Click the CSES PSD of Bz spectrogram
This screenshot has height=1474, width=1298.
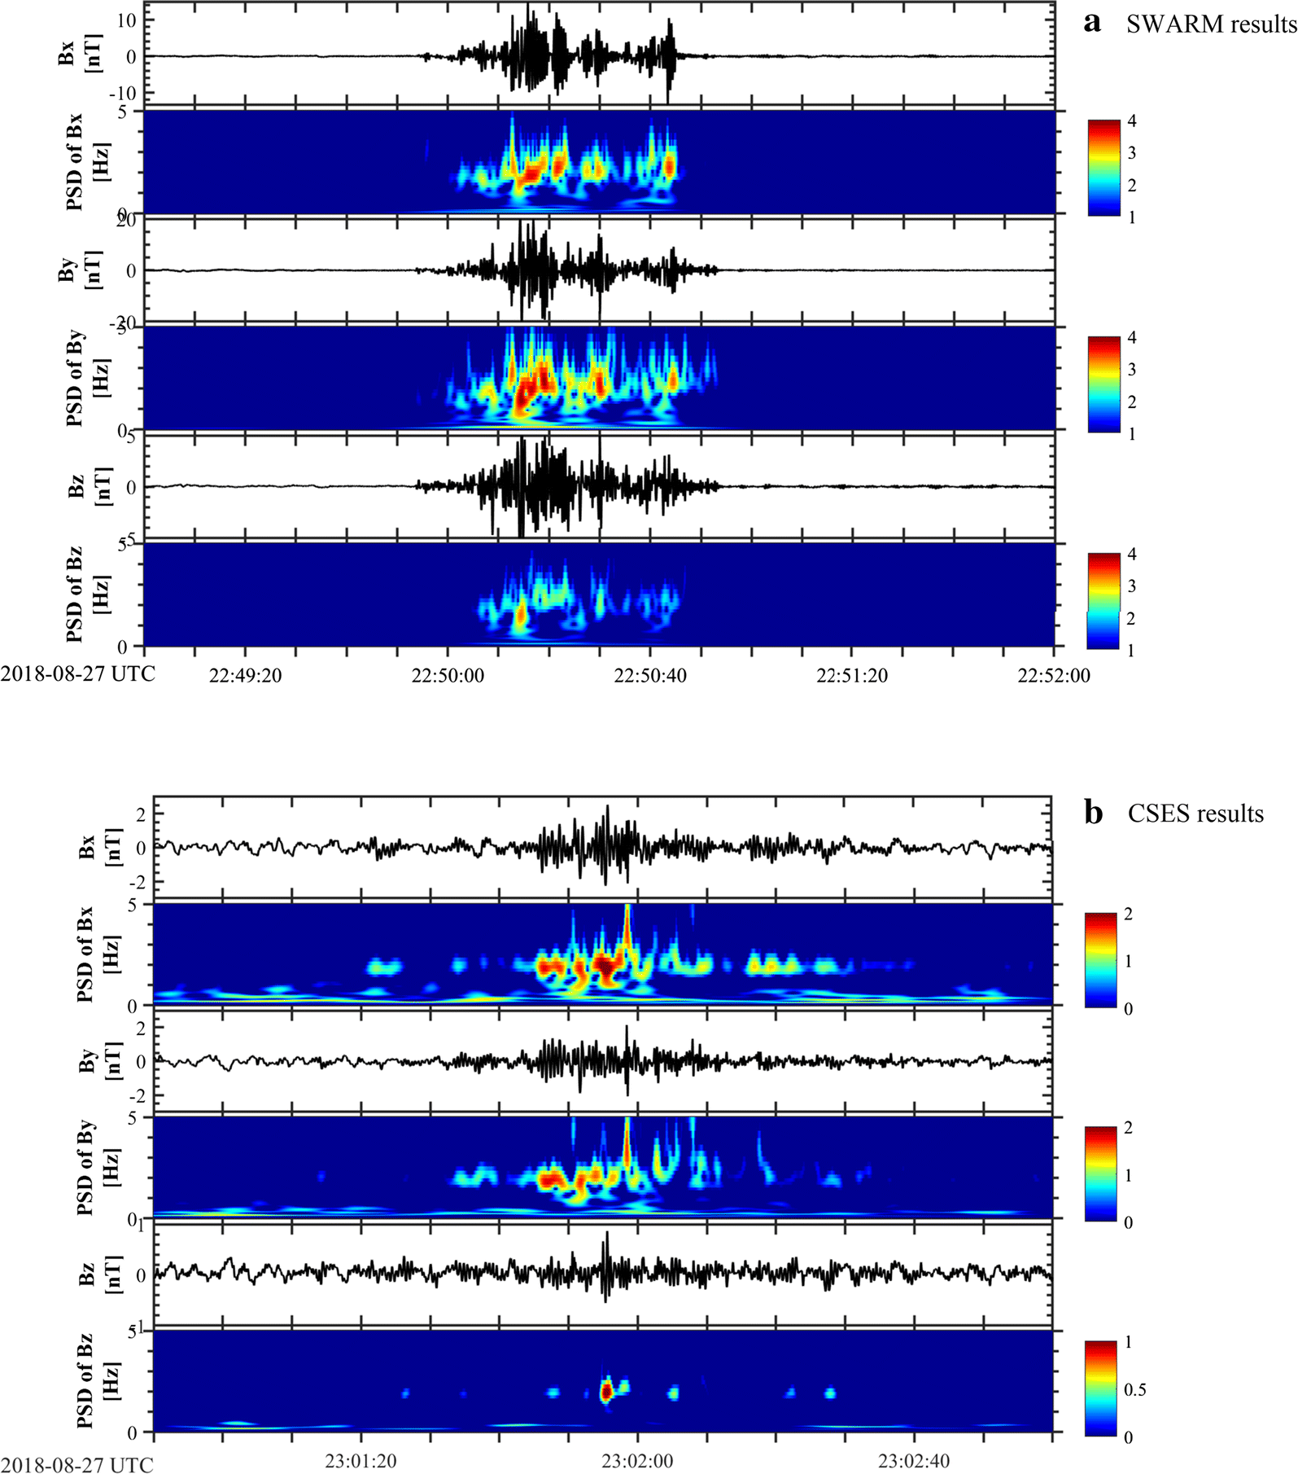(603, 1381)
